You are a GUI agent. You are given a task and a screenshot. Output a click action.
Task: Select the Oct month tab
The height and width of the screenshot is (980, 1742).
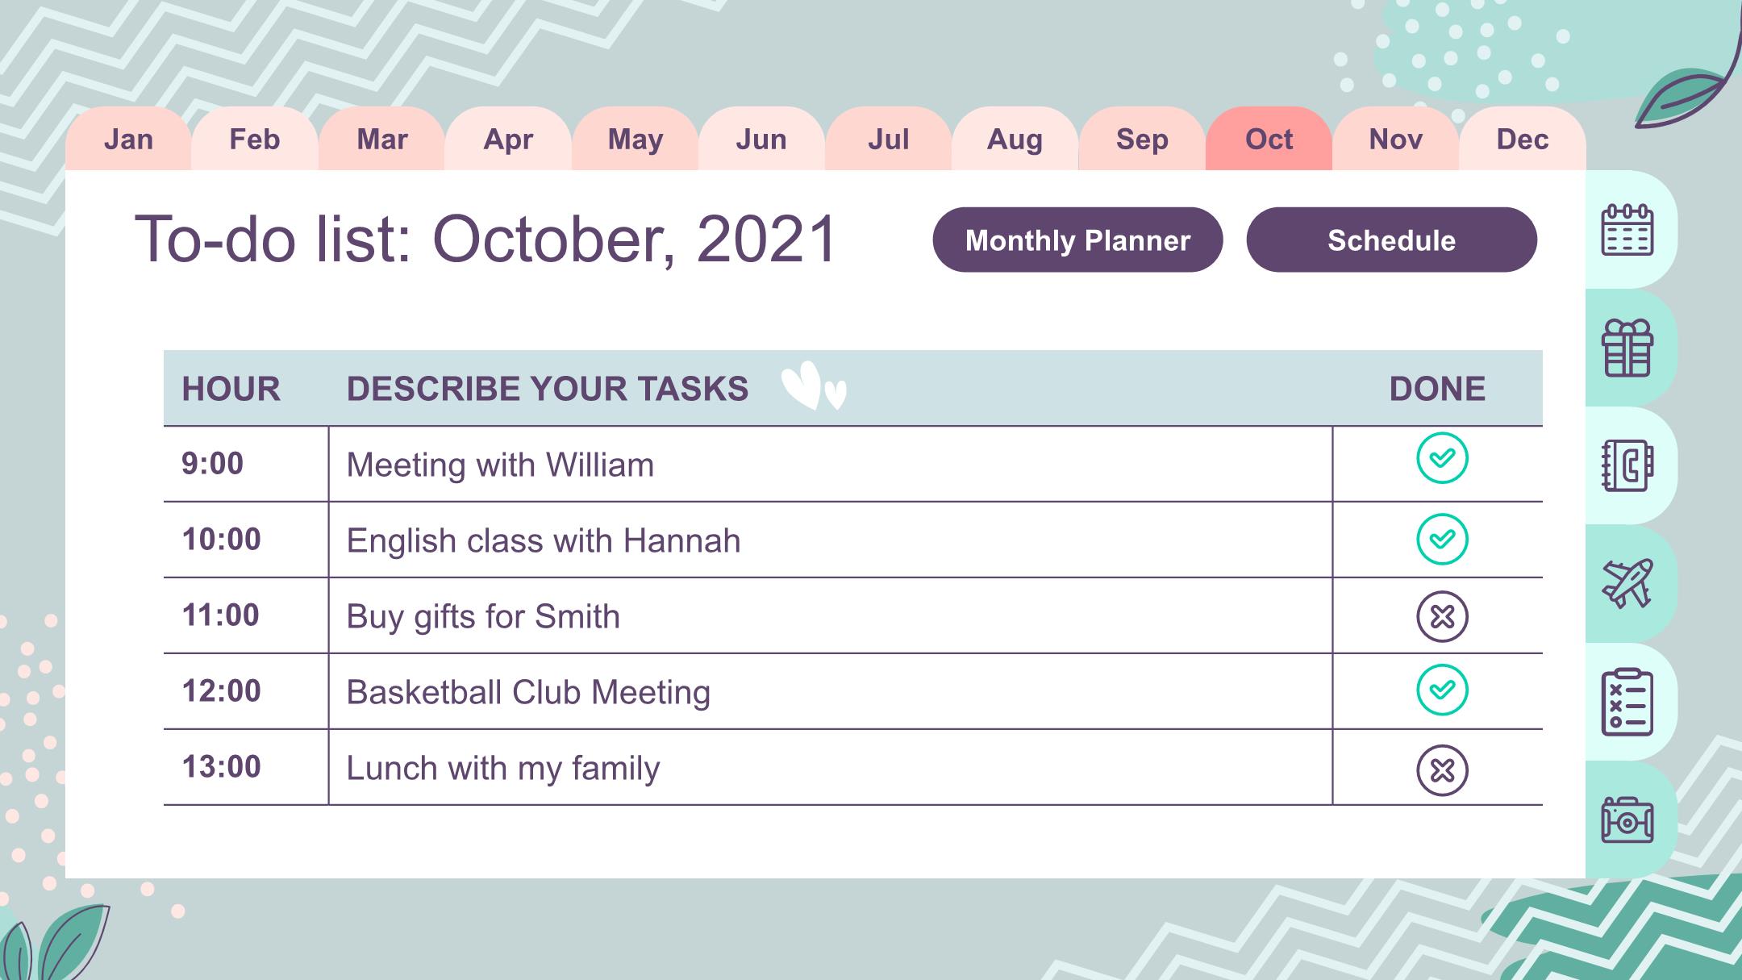click(x=1269, y=139)
